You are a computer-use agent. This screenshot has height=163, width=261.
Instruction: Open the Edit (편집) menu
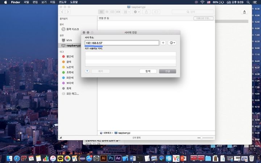pyautogui.click(x=35, y=2)
